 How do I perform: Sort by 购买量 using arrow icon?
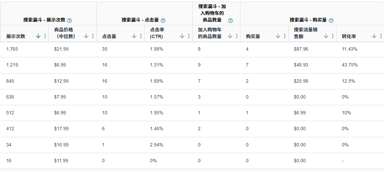pyautogui.click(x=278, y=36)
